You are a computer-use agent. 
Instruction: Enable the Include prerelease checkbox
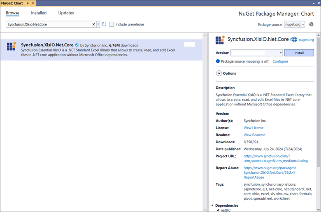[x=112, y=25]
